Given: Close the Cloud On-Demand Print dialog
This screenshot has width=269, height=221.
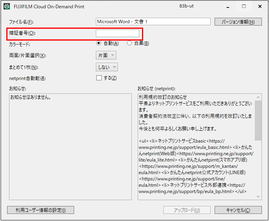Looking at the screenshot, I should tap(260, 7).
